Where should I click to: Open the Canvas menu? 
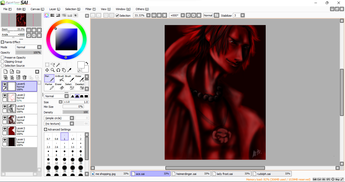pos(37,9)
